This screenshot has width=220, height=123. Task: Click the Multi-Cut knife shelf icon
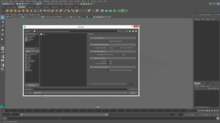coord(65,11)
